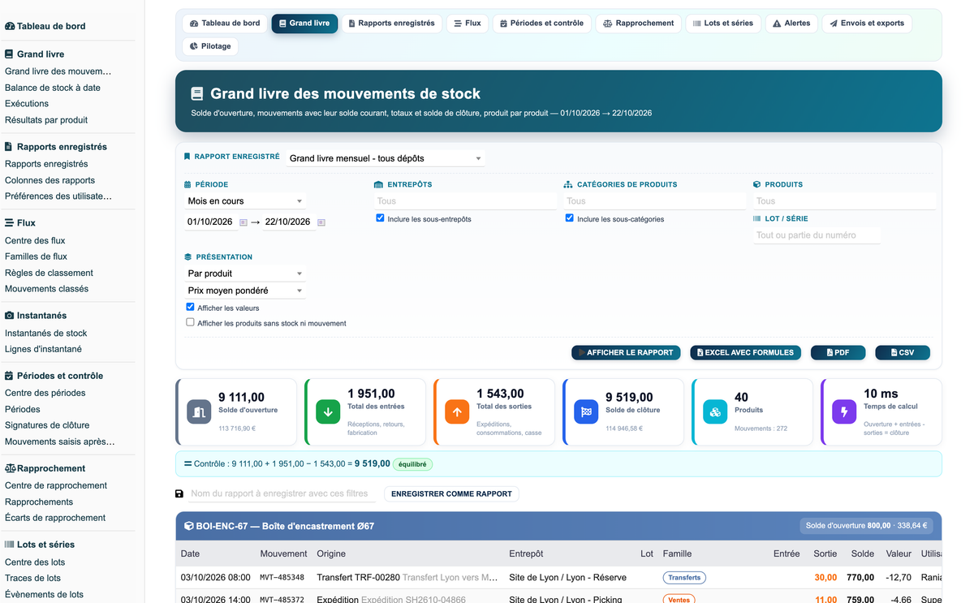Click the orange Total des sorties arrow icon
The image size is (974, 603).
click(x=457, y=411)
